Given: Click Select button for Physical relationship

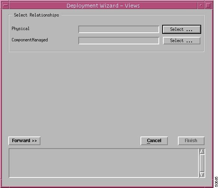Looking at the screenshot, I should click(x=182, y=29).
